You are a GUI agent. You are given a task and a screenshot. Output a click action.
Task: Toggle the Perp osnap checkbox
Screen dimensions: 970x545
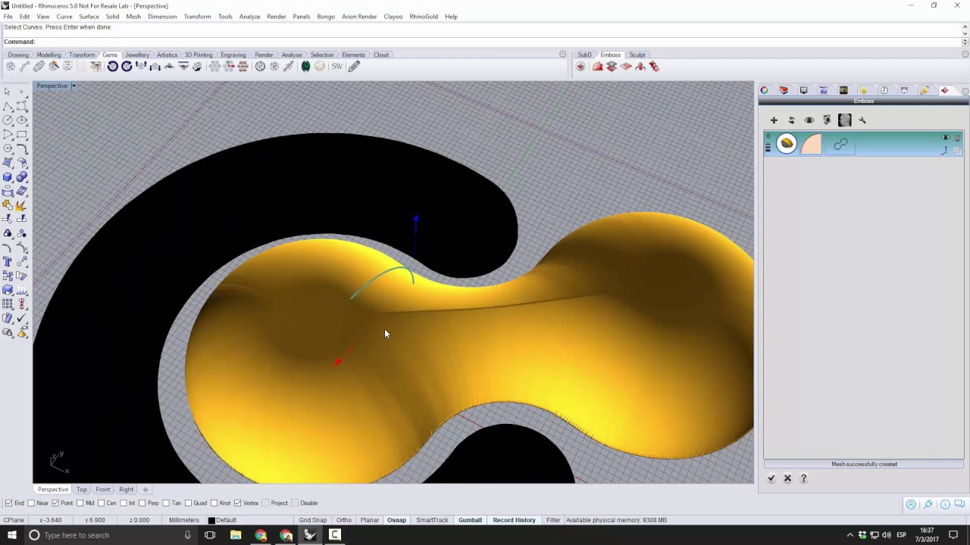pyautogui.click(x=142, y=503)
